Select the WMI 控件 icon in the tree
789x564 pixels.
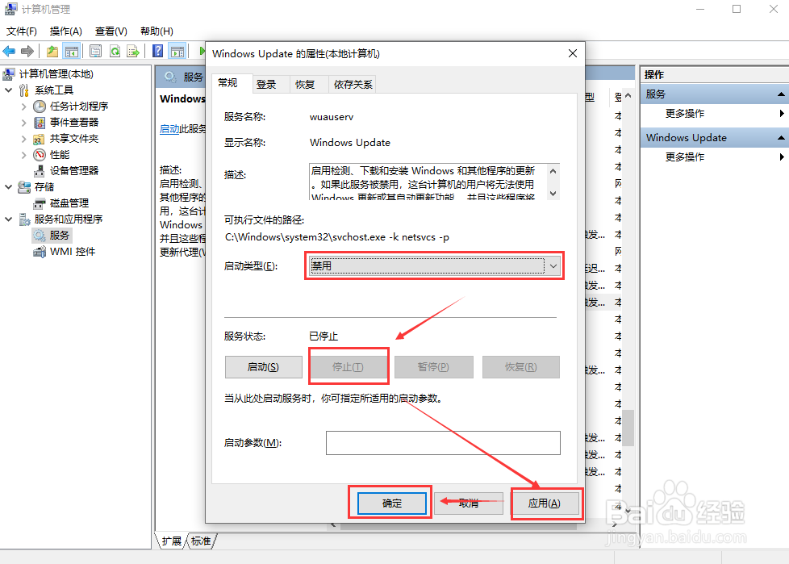[40, 252]
